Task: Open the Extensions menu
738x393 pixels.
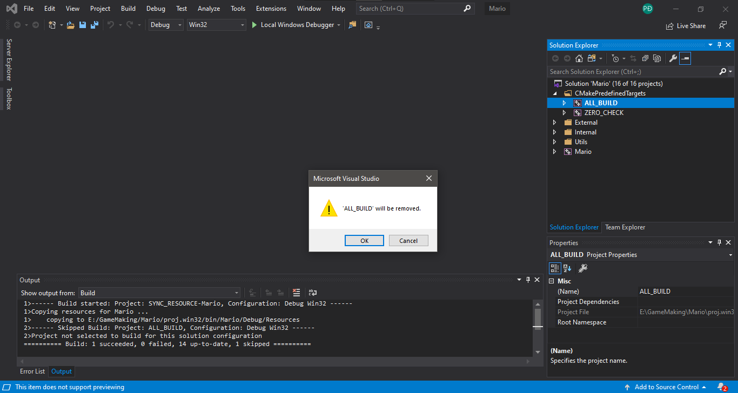Action: pyautogui.click(x=271, y=9)
